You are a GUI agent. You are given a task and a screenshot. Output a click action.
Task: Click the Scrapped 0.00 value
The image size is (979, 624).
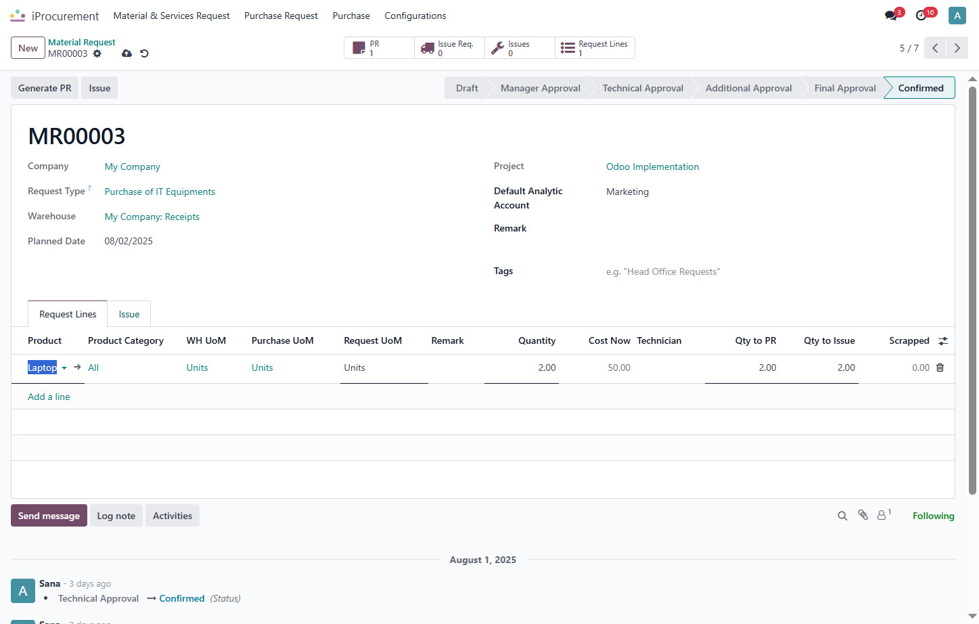[x=920, y=367]
